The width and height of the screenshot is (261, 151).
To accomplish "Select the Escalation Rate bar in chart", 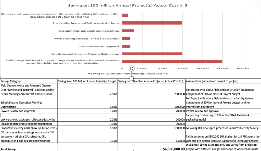I will (x=128, y=31).
